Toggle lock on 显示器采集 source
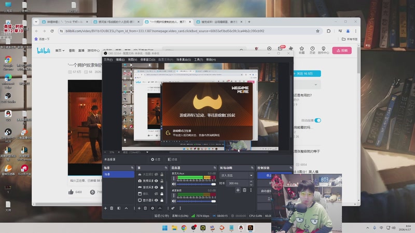Screen dimensions: 415x233 (x=162, y=200)
